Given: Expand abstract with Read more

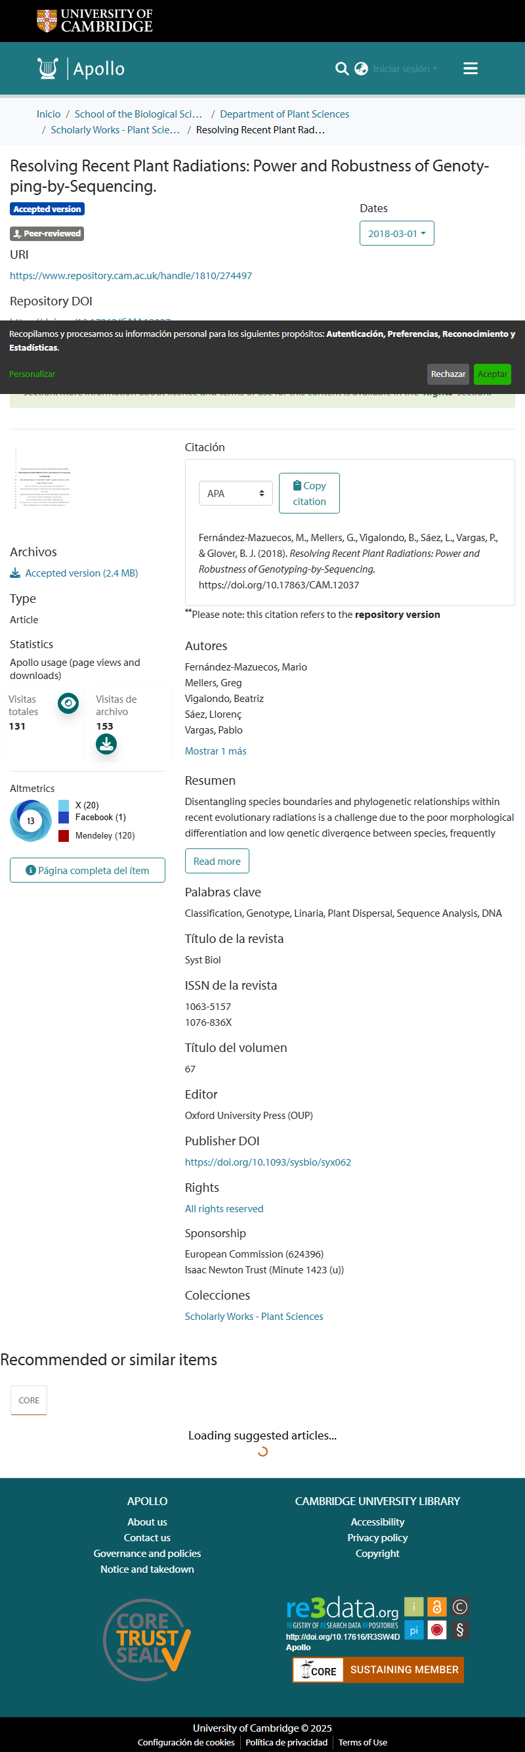Looking at the screenshot, I should point(217,861).
